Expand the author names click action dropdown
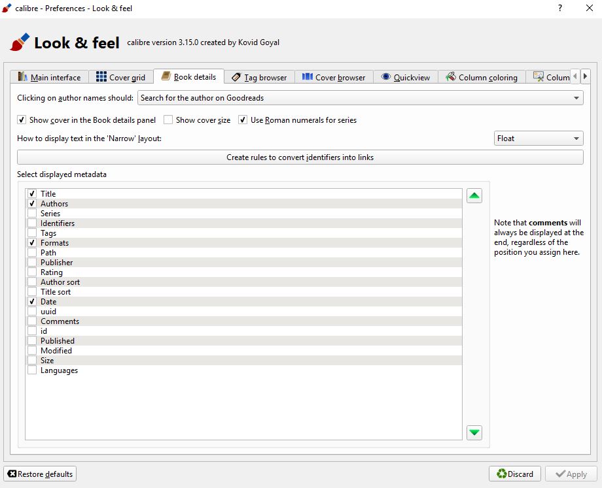602x488 pixels. click(x=360, y=98)
